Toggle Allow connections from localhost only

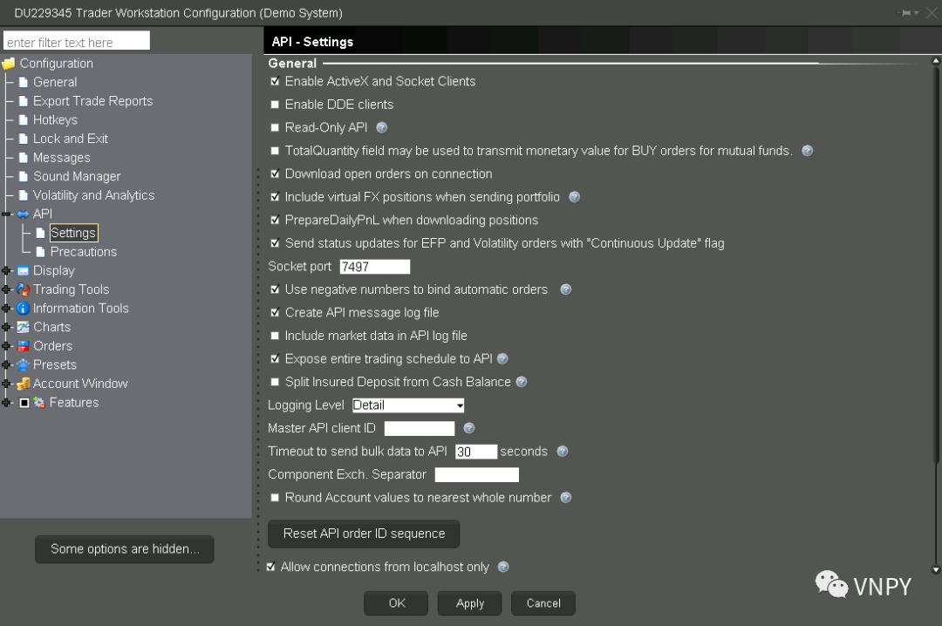(x=271, y=567)
